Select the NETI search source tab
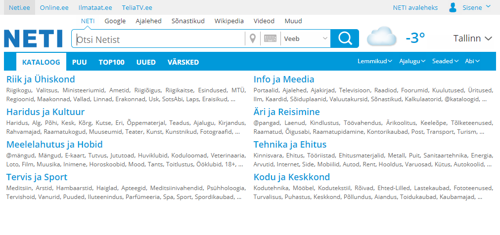Viewport: 500px width, 235px height. [x=88, y=21]
